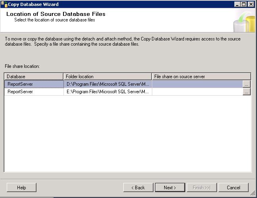Go to previous step with Back

138,188
